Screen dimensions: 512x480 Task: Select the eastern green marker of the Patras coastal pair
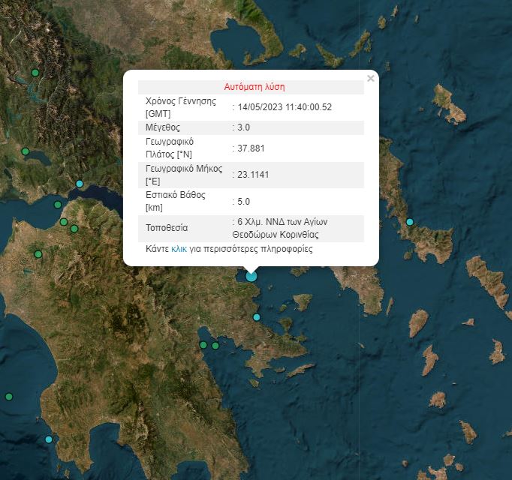(74, 229)
